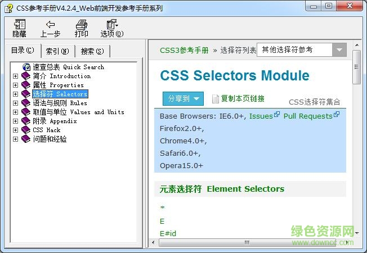The image size is (367, 253).
Task: Click the CSS Selectors Module heading
Action: click(x=235, y=75)
